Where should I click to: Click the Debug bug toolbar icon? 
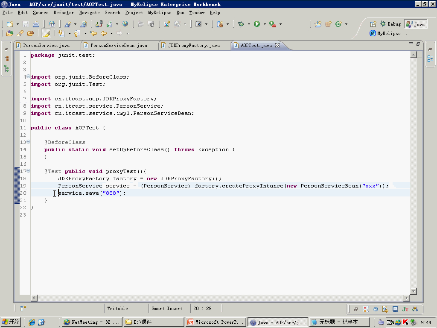[241, 24]
